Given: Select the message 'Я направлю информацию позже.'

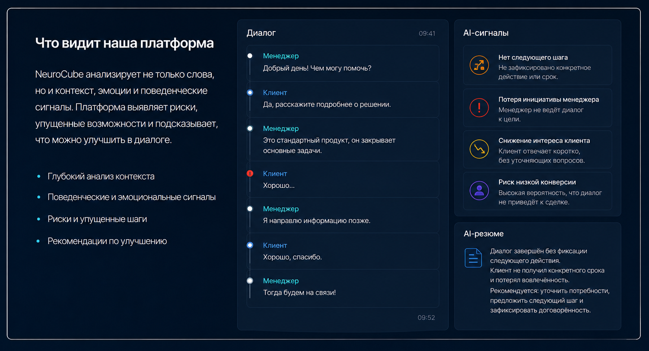Looking at the screenshot, I should (x=317, y=221).
